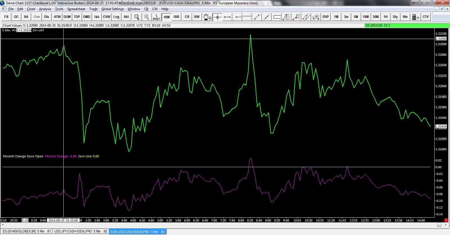Click the horizontal scrollbar thumb under the chart
Image resolution: width=450 pixels, height=235 pixels.
pyautogui.click(x=439, y=225)
